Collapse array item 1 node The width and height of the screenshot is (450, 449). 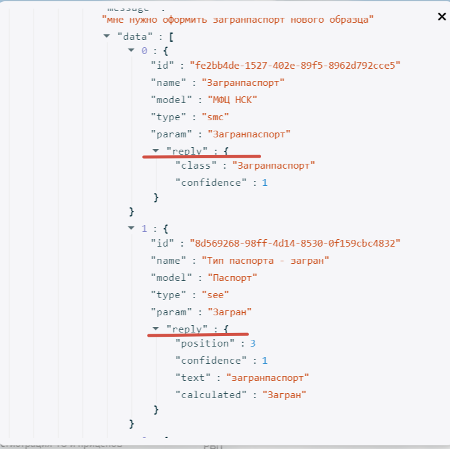pyautogui.click(x=131, y=228)
